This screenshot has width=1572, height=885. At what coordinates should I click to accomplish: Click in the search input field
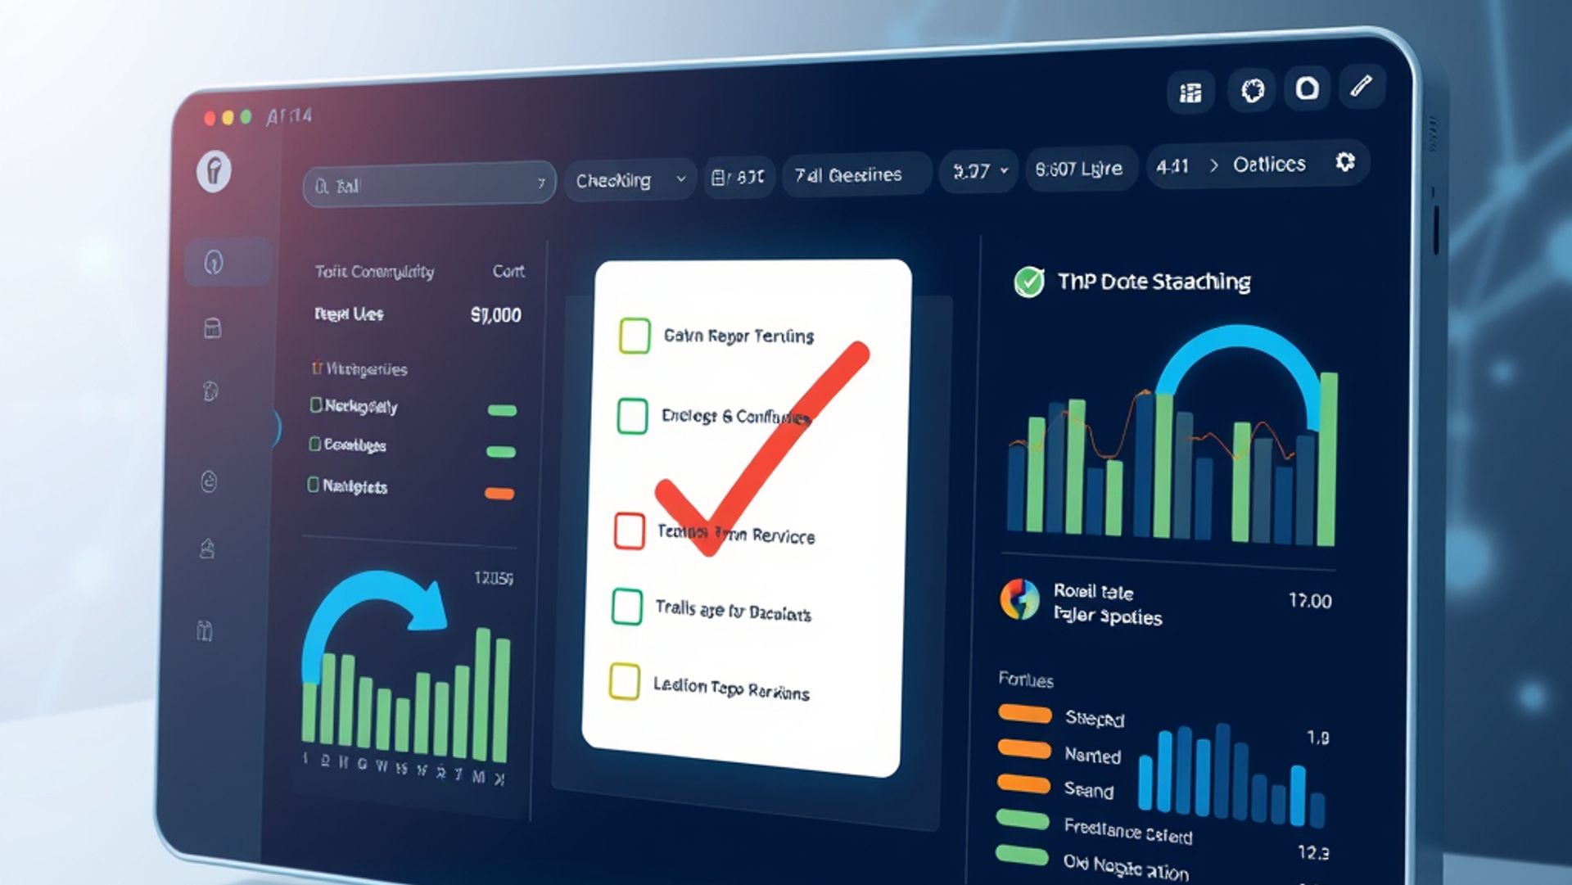click(x=429, y=184)
